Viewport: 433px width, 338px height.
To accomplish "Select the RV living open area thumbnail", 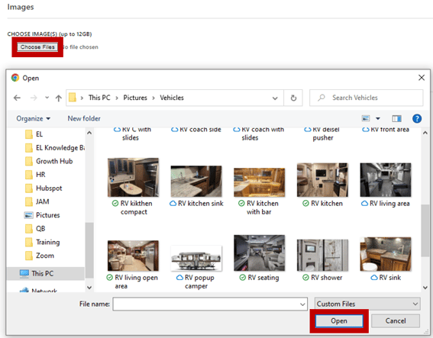I will (133, 256).
